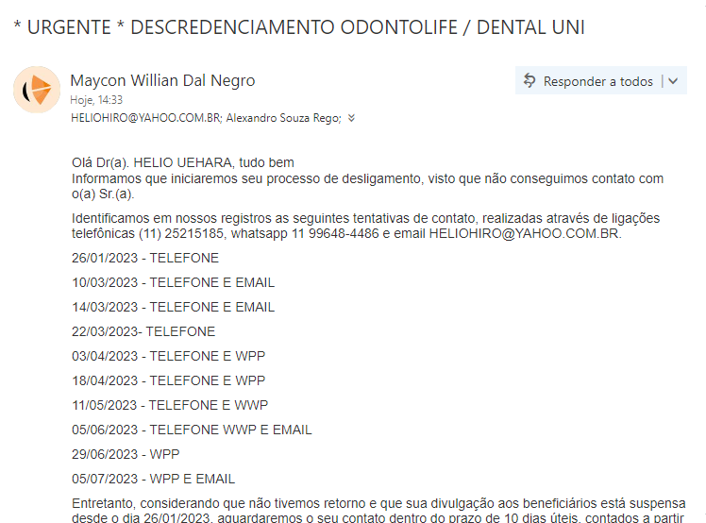The image size is (706, 523).
Task: Open the dropdown arrow beside Responder a todos
Action: tap(673, 81)
